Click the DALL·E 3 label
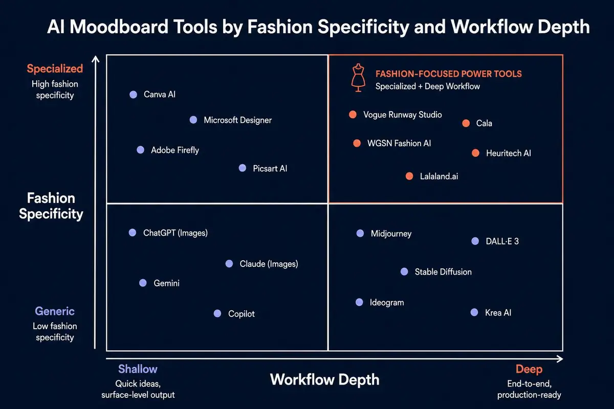 pos(502,241)
